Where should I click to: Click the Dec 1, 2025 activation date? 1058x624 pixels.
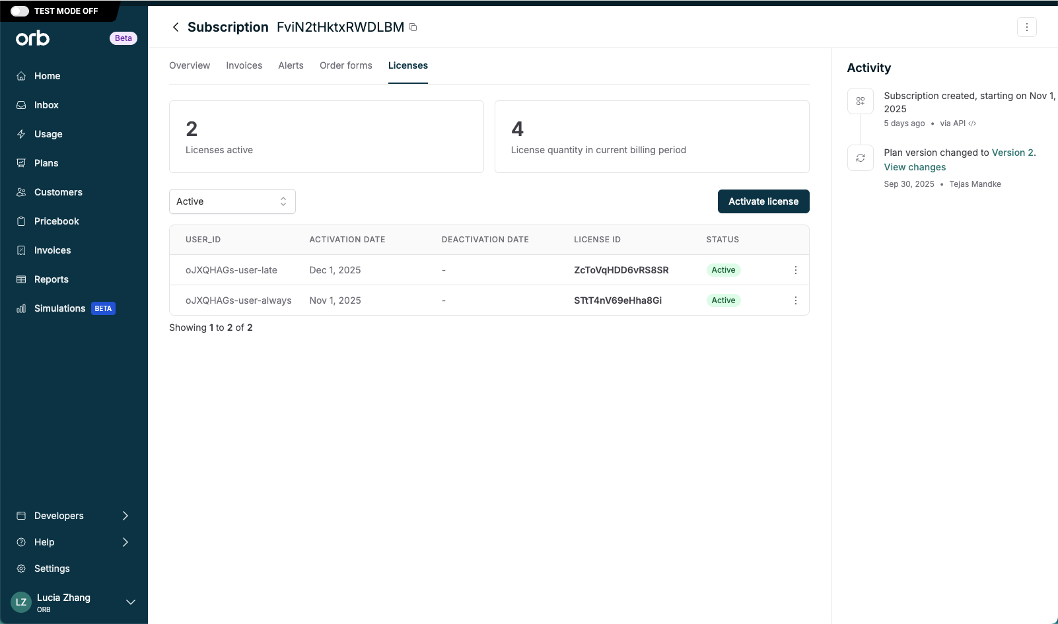[x=335, y=270]
